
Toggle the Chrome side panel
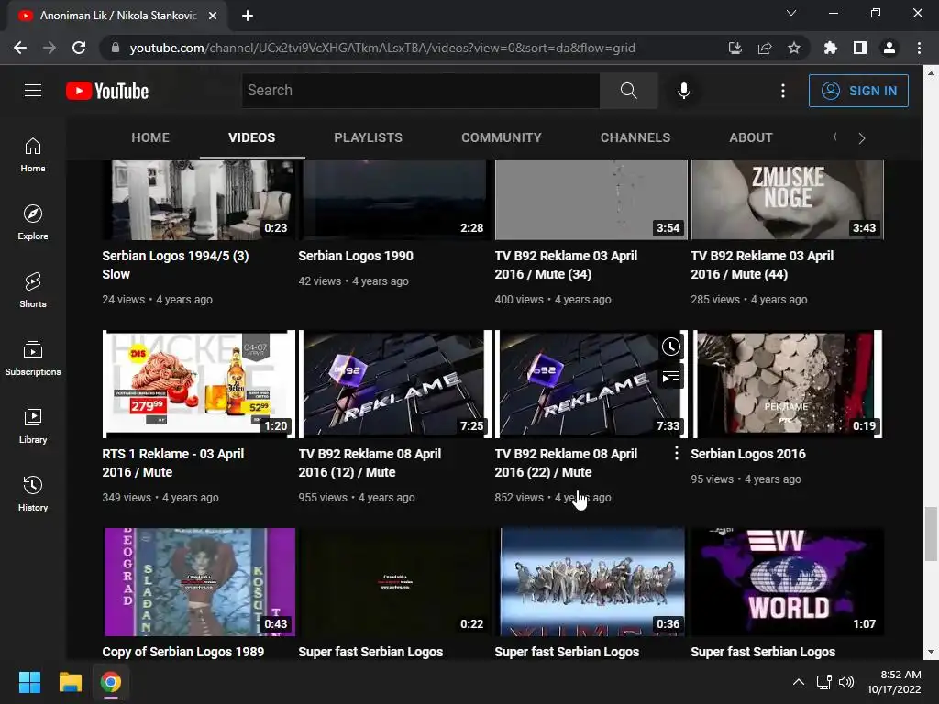pos(860,48)
